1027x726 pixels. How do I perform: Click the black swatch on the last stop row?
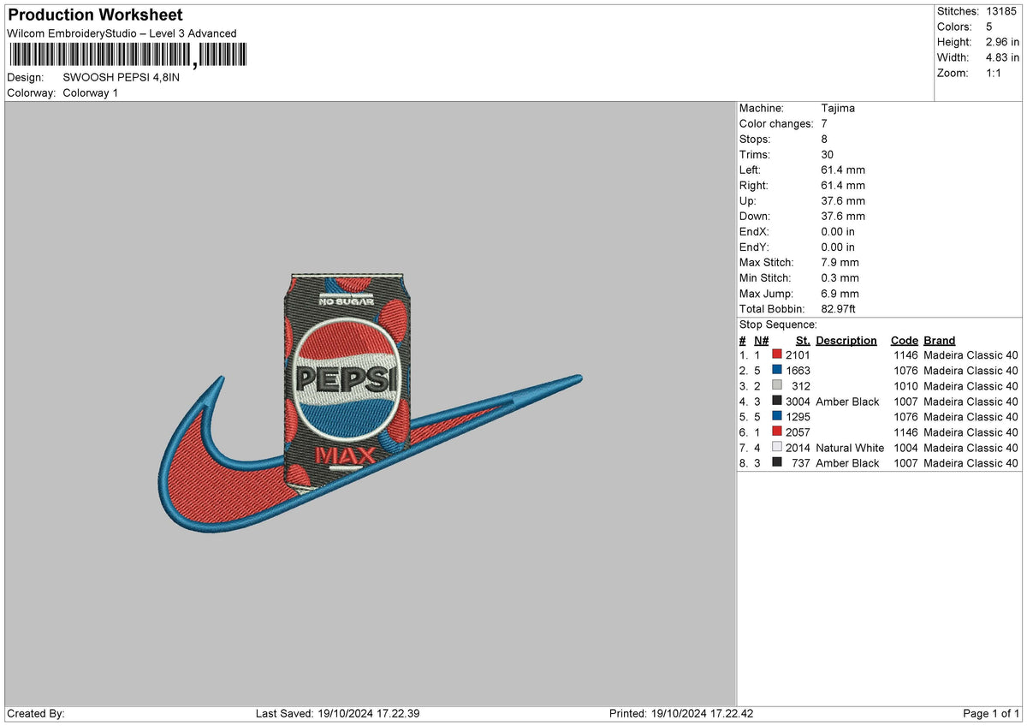click(775, 463)
